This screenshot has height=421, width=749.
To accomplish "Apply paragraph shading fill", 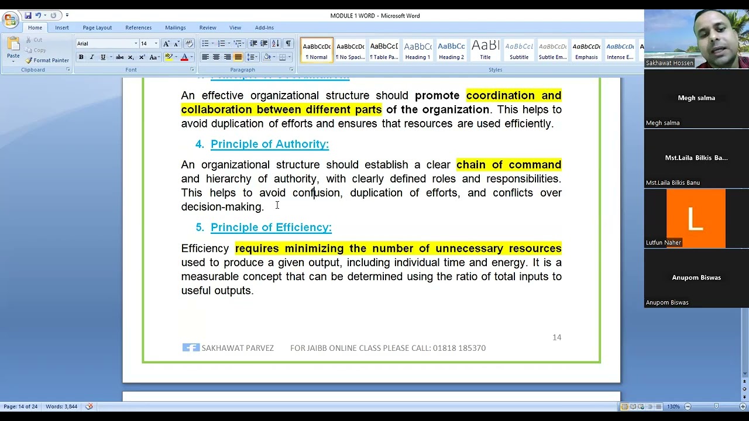I will pyautogui.click(x=266, y=57).
